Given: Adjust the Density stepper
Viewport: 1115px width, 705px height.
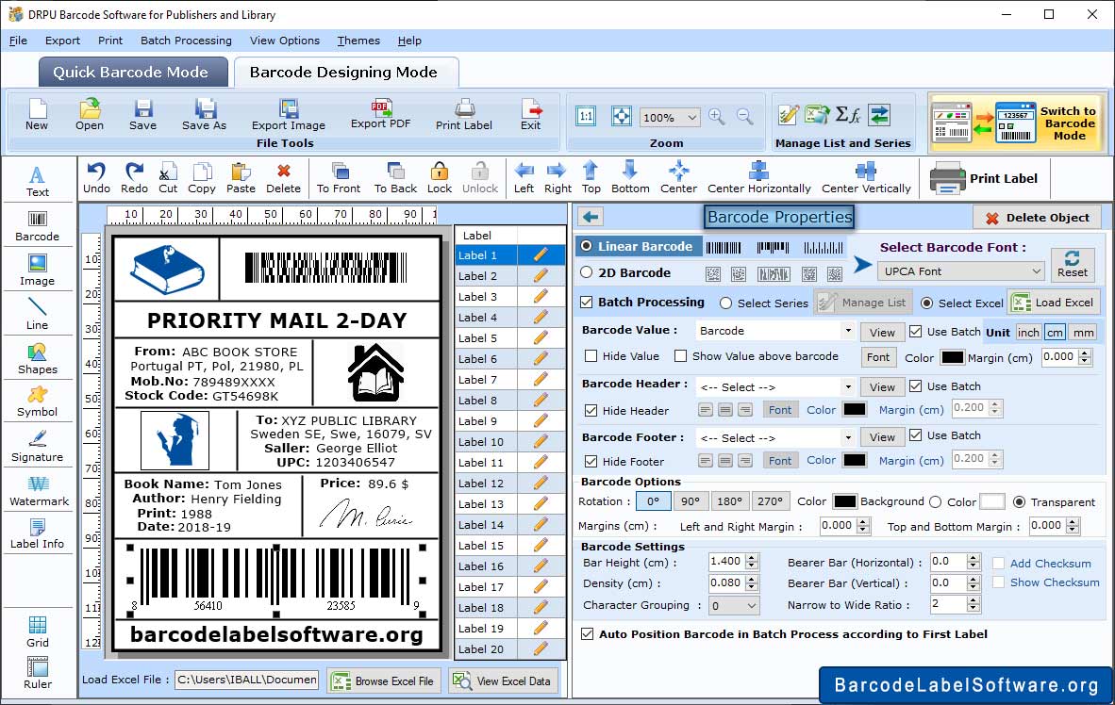Looking at the screenshot, I should point(753,583).
